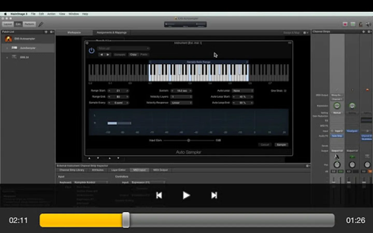Load previous preset with left arrow

pyautogui.click(x=102, y=55)
